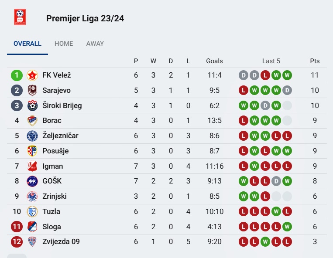Screen dimensions: 333x258
Task: Click the Posušje club crest
Action: point(32,151)
